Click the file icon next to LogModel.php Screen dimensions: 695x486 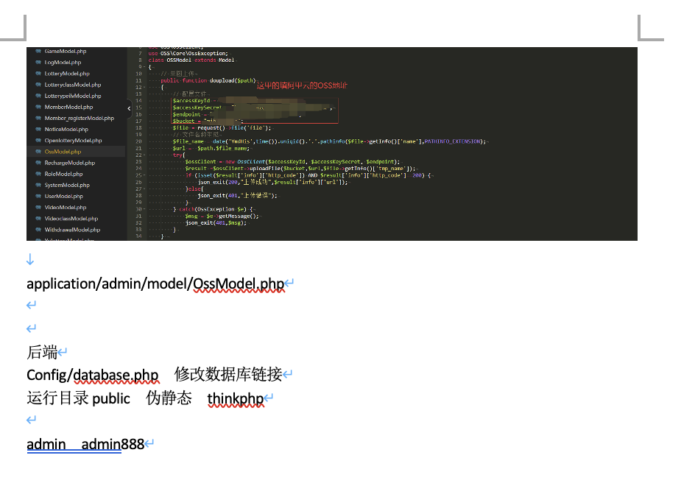tap(38, 63)
